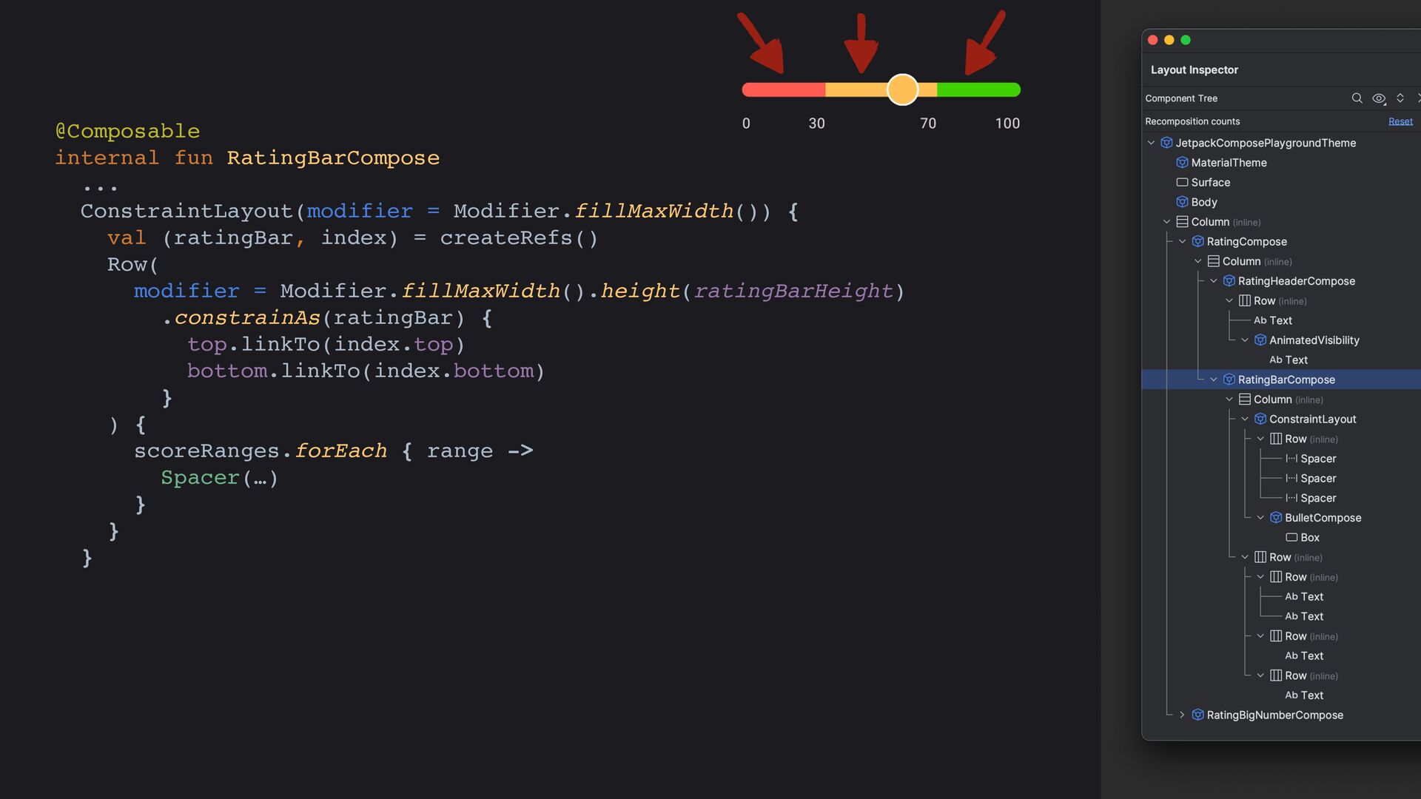Click the orange rating slider thumb
The height and width of the screenshot is (799, 1421).
pyautogui.click(x=902, y=90)
